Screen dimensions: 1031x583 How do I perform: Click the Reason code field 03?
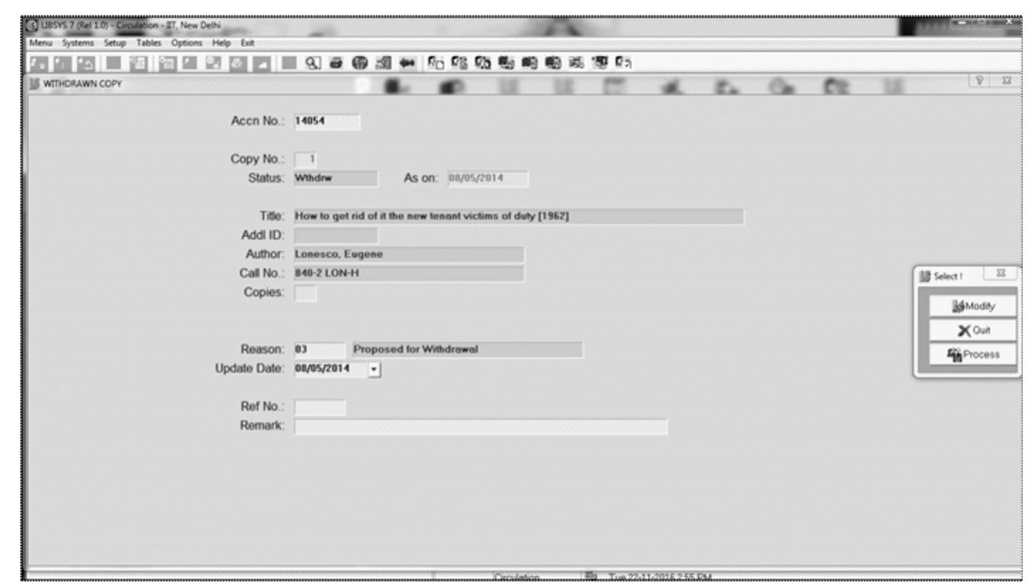tap(320, 349)
